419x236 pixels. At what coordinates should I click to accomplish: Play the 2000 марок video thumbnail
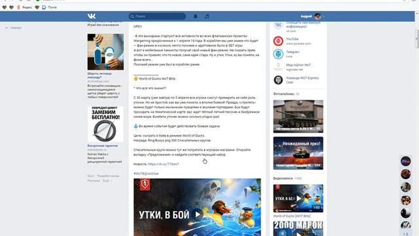point(299,229)
